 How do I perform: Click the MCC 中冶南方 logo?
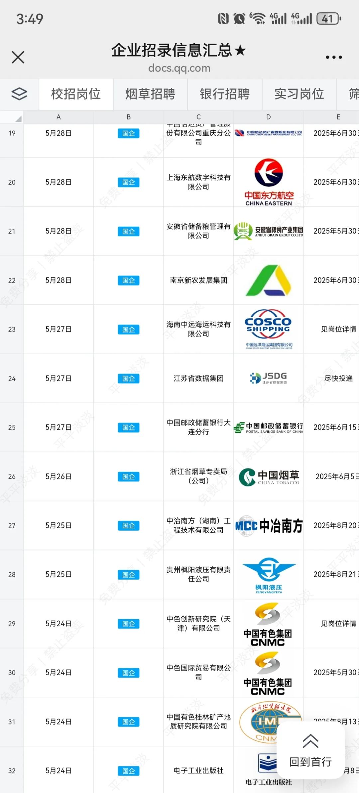coord(269,526)
